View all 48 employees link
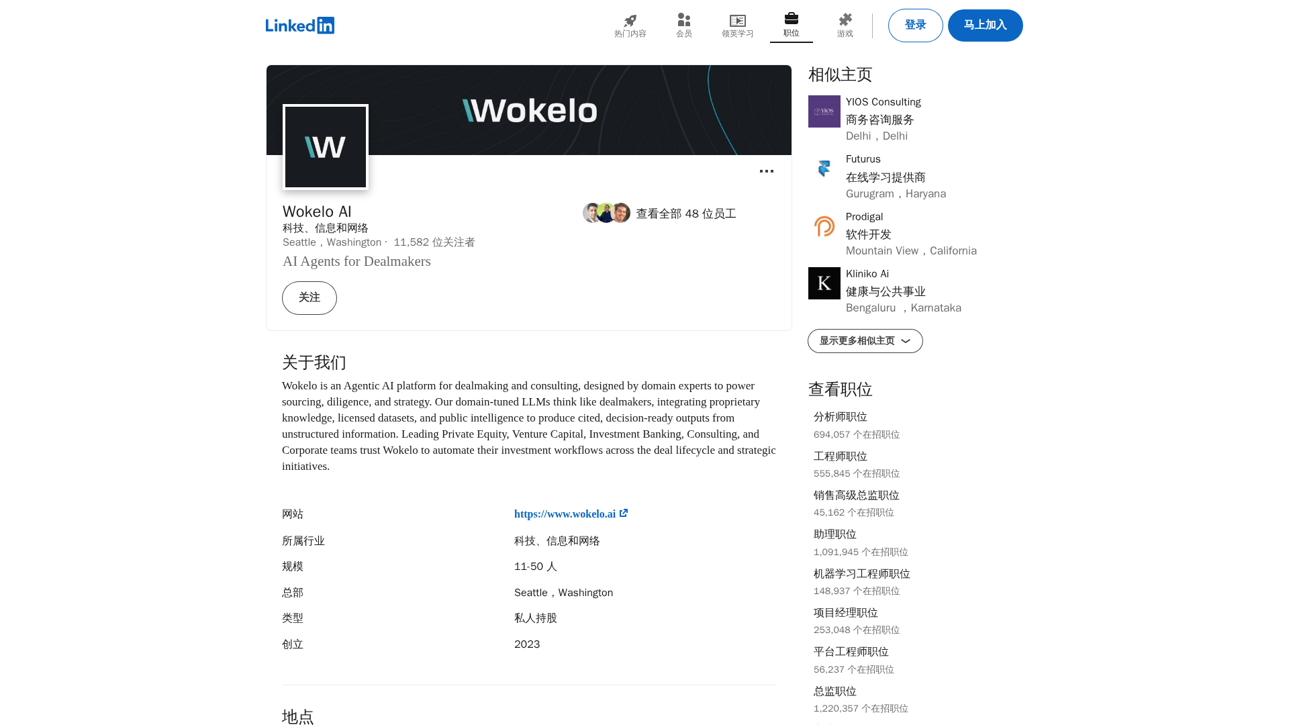This screenshot has height=725, width=1289. [685, 213]
